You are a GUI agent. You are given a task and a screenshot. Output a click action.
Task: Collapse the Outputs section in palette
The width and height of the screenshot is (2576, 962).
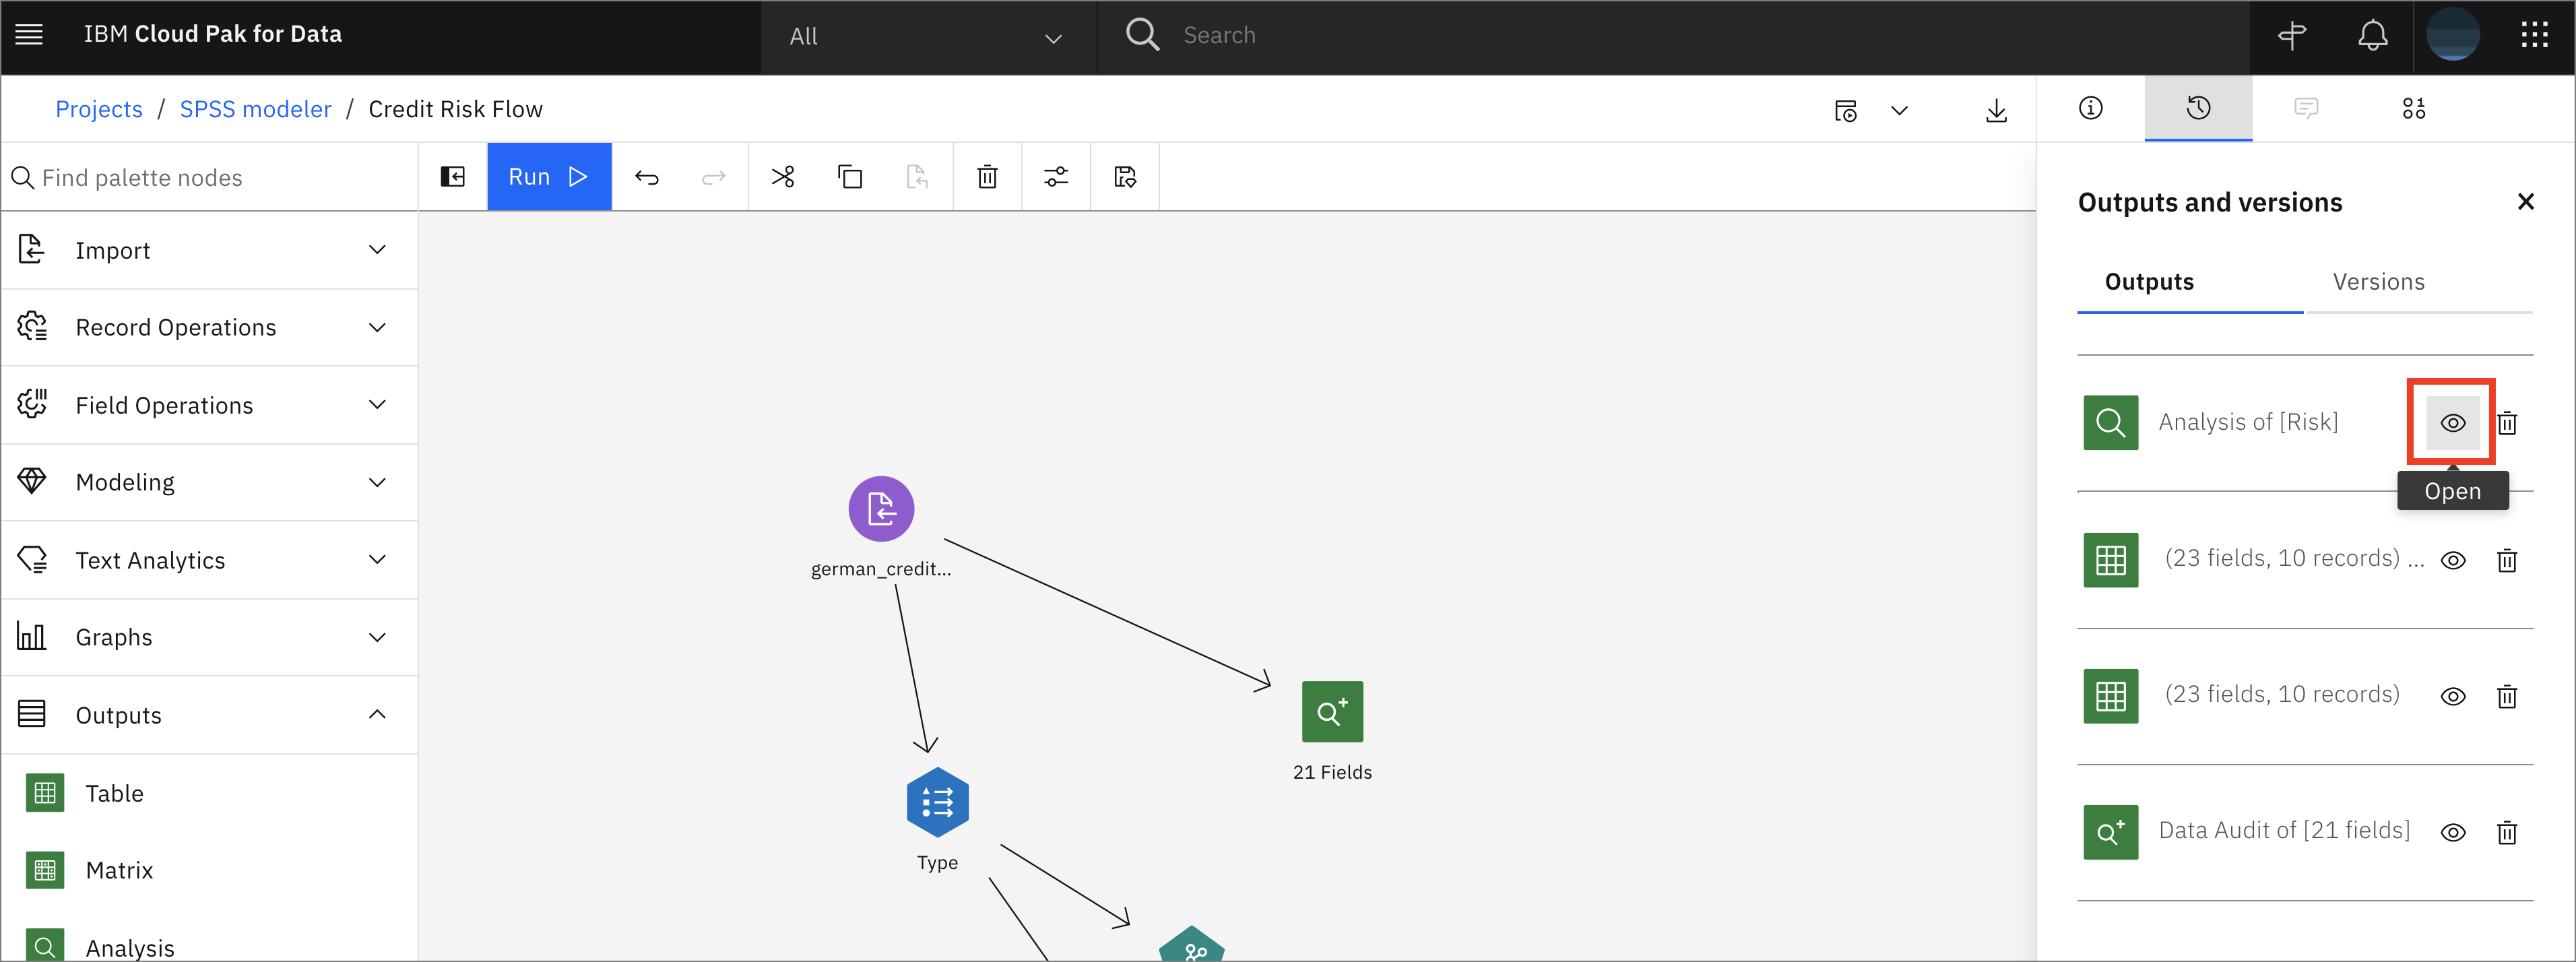coord(375,715)
